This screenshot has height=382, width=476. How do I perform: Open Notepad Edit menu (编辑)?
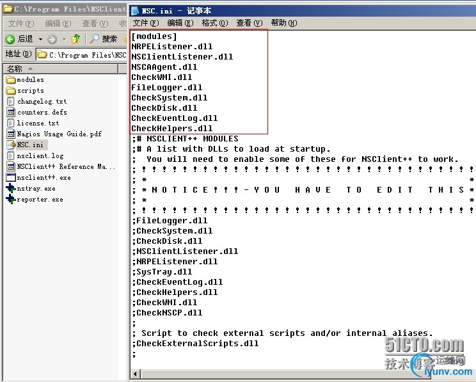coord(180,23)
